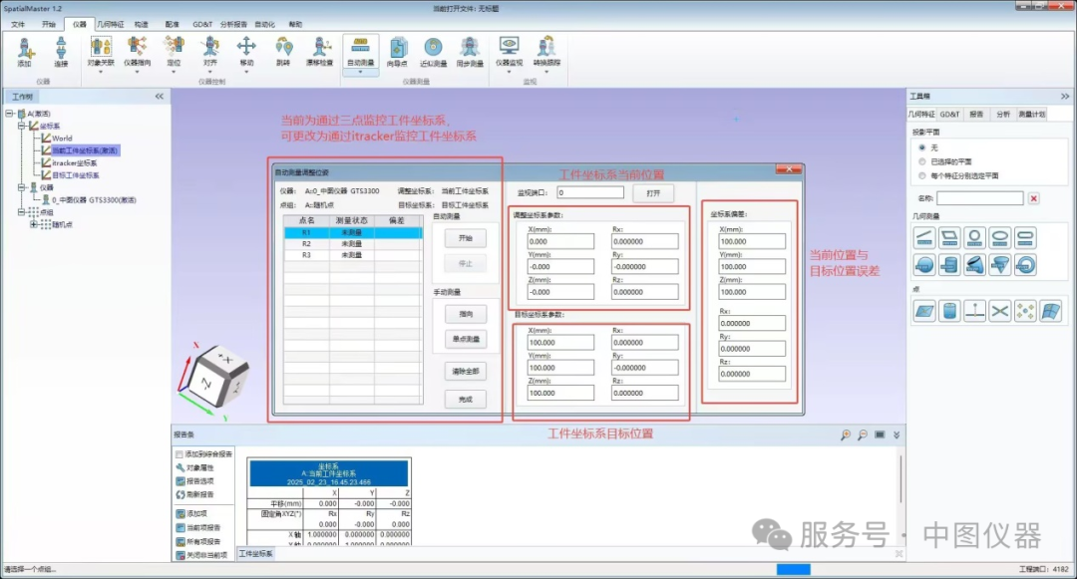Select the itracker坐标系 tree item
Viewport: 1077px width, 579px height.
[74, 162]
